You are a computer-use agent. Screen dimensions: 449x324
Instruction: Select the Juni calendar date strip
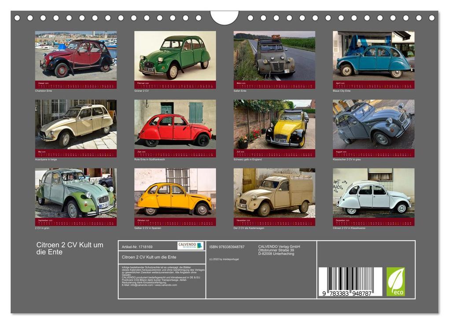[175, 153]
